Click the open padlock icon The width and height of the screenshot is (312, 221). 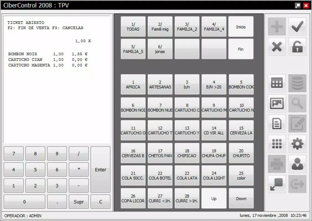297,47
